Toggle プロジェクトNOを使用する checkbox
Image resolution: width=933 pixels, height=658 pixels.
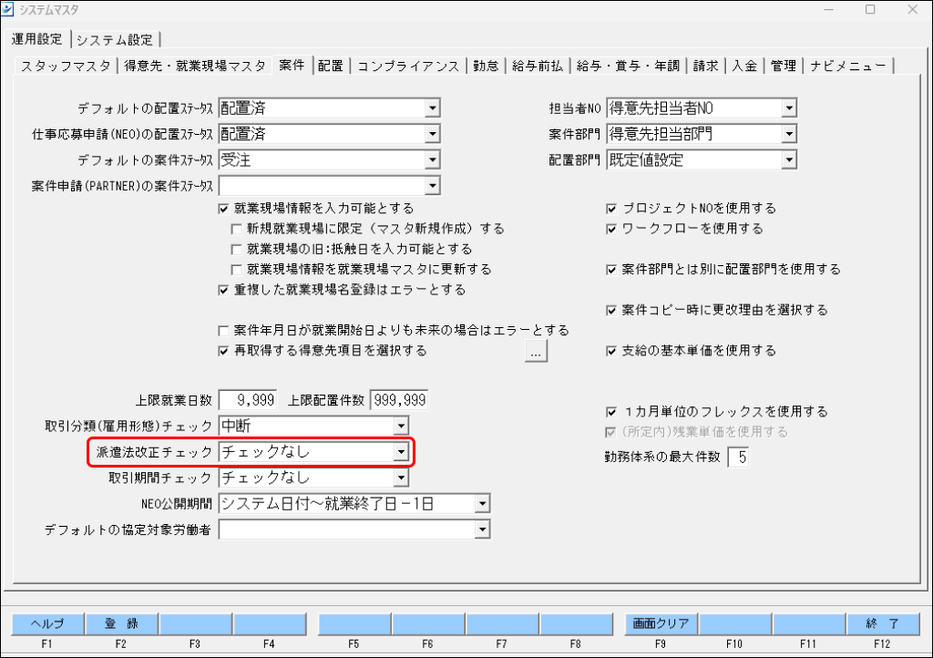pos(611,209)
